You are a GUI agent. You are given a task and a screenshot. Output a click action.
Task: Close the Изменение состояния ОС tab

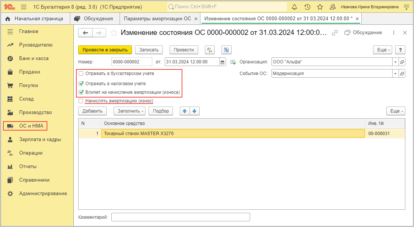point(357,19)
